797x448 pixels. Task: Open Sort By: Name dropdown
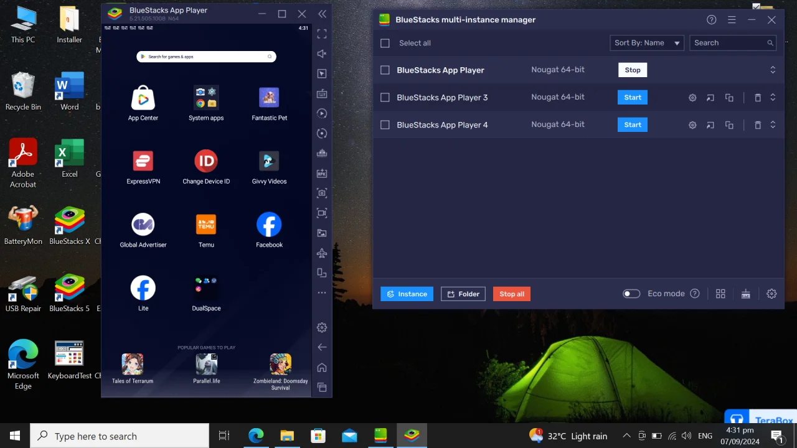[x=647, y=43]
